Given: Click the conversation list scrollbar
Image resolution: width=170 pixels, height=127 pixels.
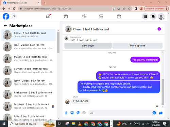Looking at the screenshot, I should 58,42.
